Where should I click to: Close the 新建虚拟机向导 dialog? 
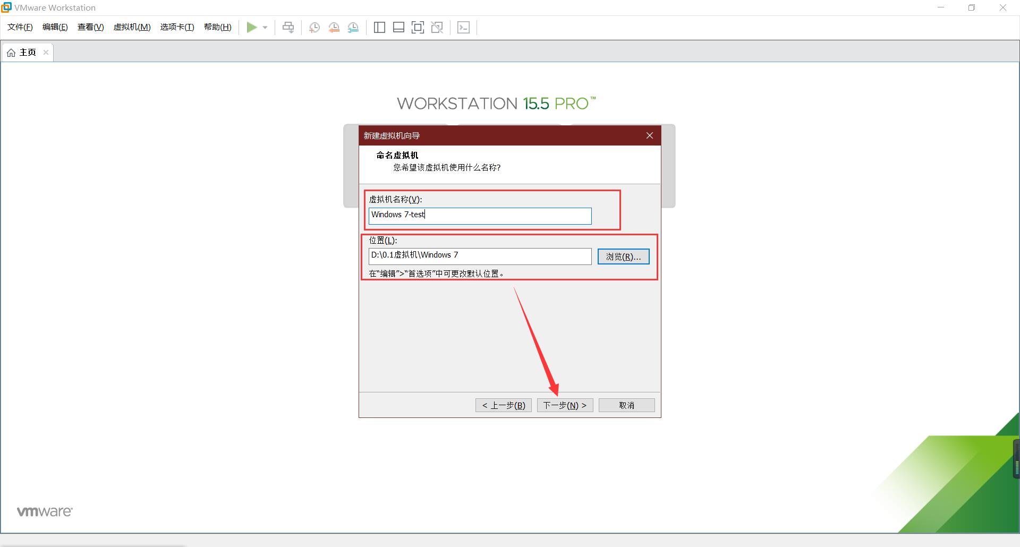pos(650,135)
